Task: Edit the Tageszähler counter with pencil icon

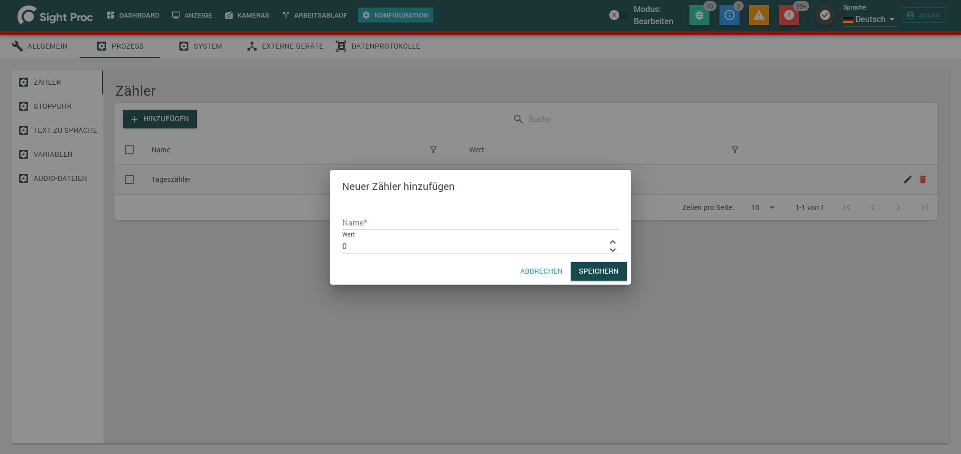Action: click(x=907, y=179)
